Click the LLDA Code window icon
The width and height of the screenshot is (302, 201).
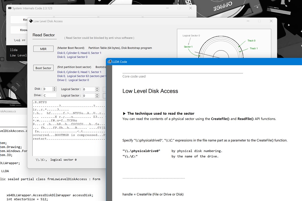[x=110, y=62]
